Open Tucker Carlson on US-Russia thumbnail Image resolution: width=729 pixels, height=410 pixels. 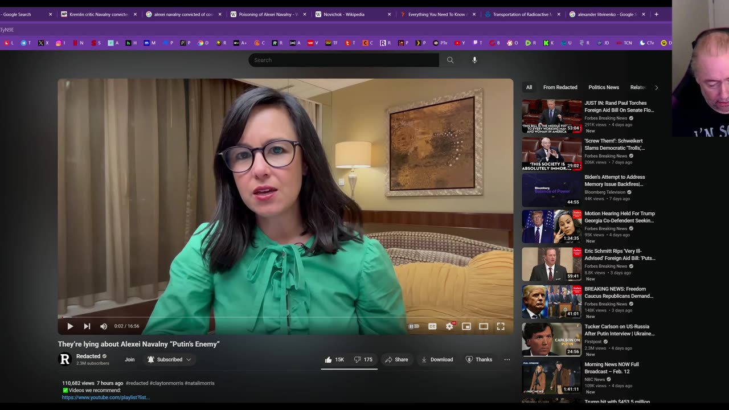[552, 339]
